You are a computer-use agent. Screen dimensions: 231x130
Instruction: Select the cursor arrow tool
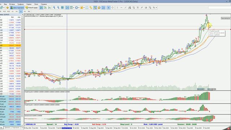pyautogui.click(x=108, y=8)
